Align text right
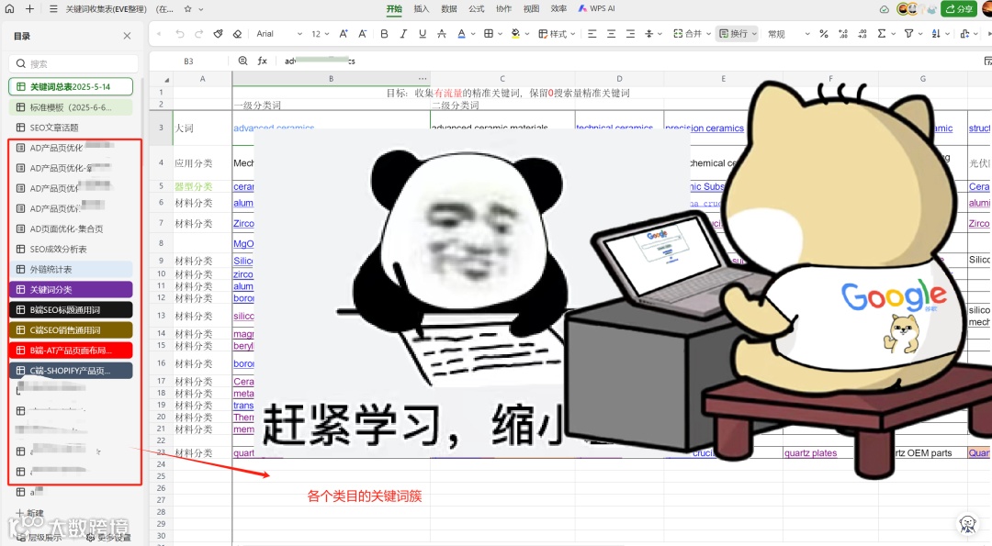Screen dimensions: 992x546 coord(630,33)
